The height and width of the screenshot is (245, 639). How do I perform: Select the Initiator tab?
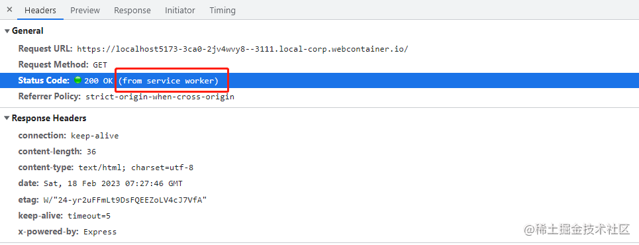[180, 10]
